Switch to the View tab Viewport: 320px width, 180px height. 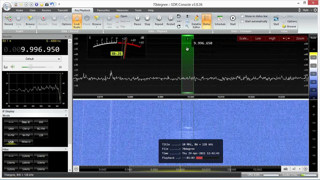[x=32, y=10]
